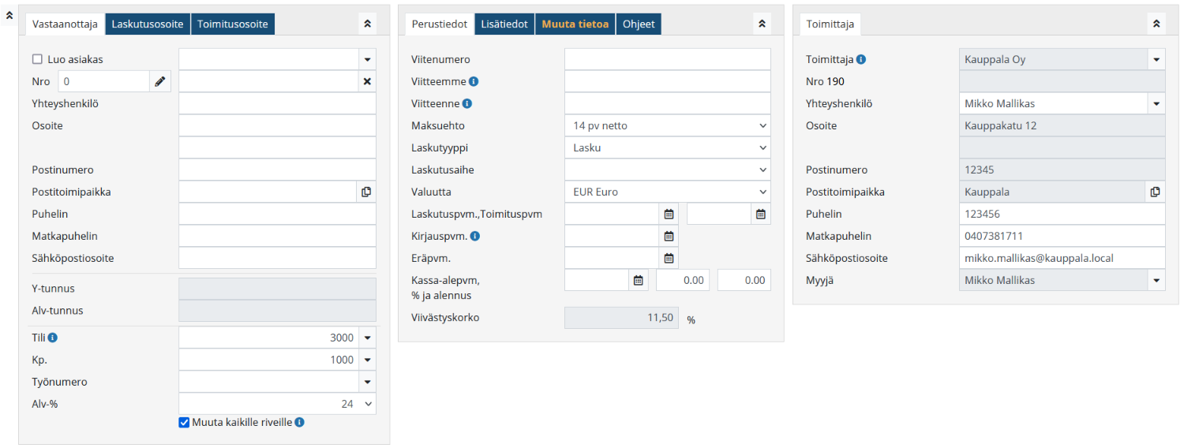Expand the Valuutta currency dropdown
This screenshot has width=1184, height=448.
(667, 192)
